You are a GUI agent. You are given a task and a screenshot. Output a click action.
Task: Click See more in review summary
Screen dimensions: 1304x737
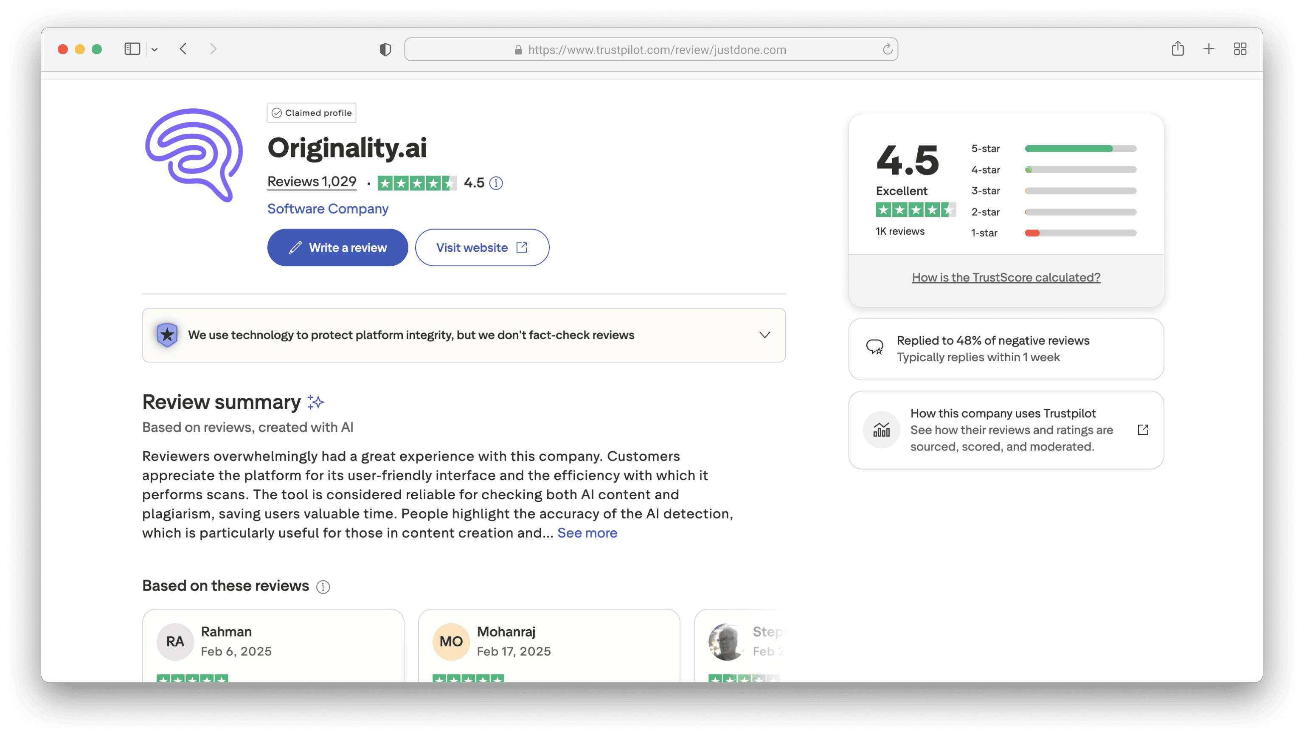pos(587,533)
